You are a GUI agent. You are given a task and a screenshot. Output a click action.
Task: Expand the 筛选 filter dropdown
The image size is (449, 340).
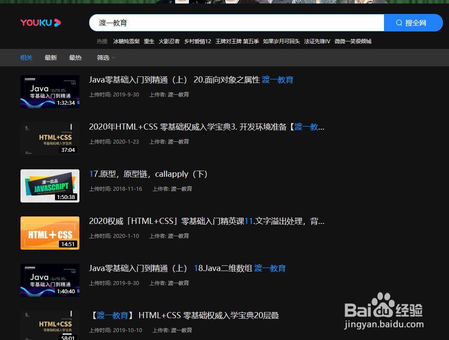(106, 58)
